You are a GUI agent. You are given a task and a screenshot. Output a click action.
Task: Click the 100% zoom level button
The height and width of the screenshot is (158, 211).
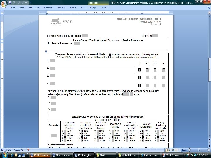point(184,150)
